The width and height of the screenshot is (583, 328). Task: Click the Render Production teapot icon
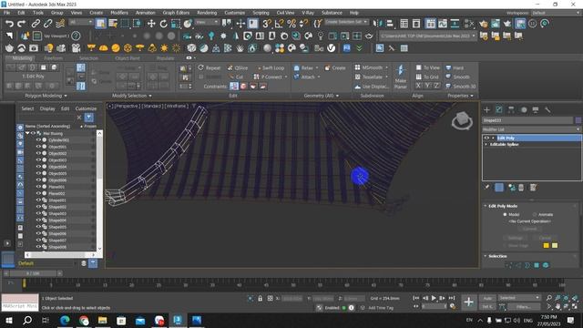point(507,24)
